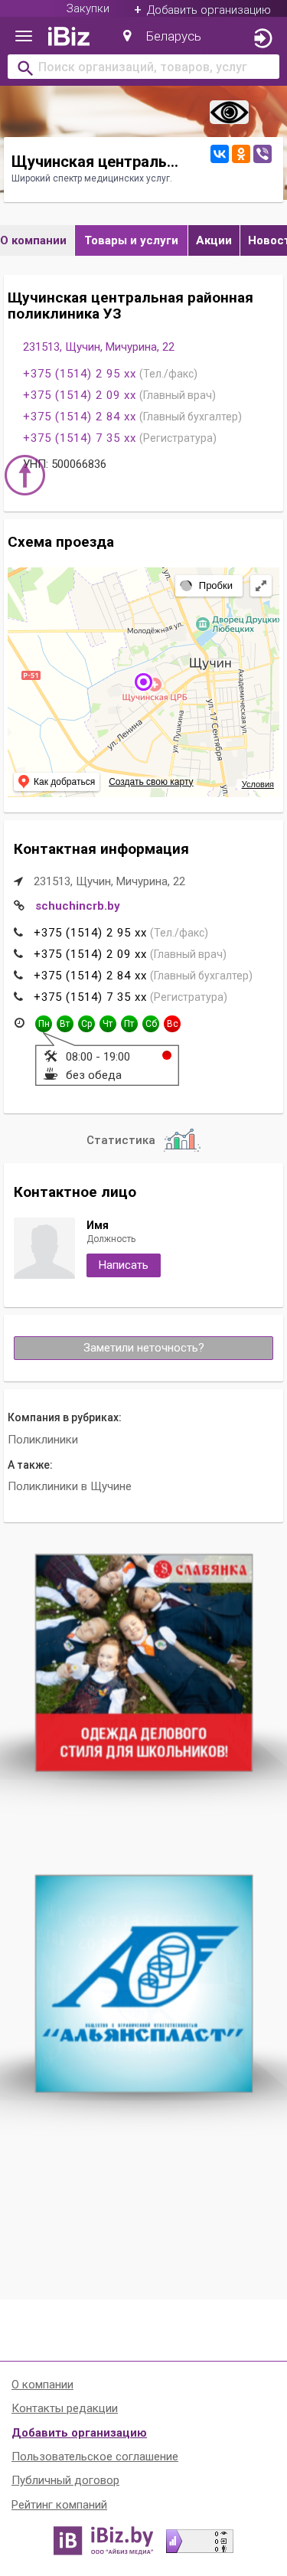Click the organization search field

click(x=143, y=67)
